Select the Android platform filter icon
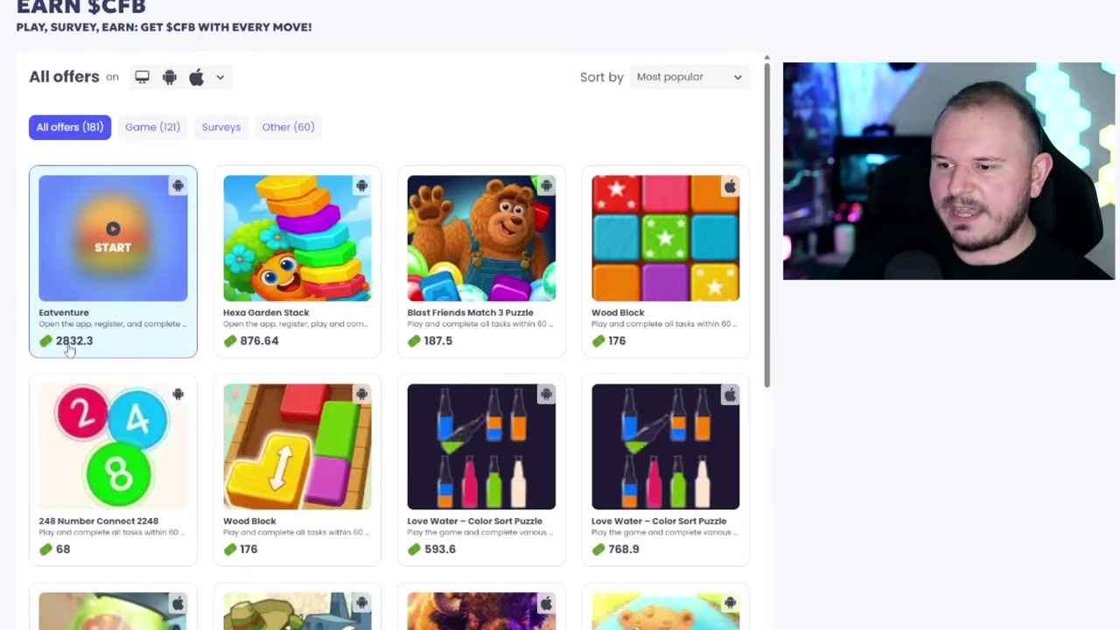 tap(170, 77)
